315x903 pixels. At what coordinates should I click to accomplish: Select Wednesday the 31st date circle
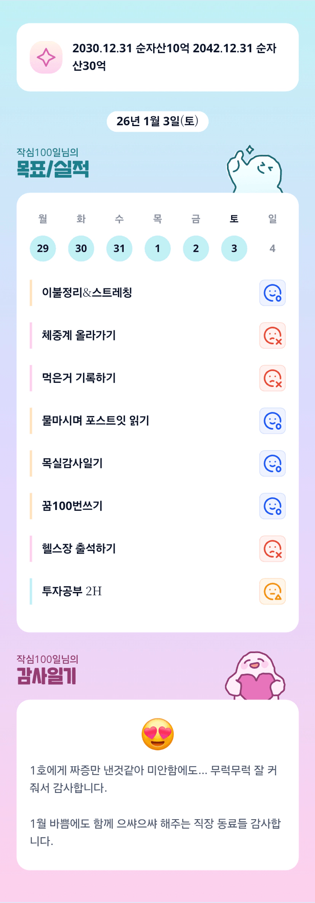pos(119,248)
